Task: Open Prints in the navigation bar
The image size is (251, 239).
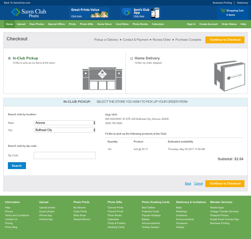Action: [72, 24]
